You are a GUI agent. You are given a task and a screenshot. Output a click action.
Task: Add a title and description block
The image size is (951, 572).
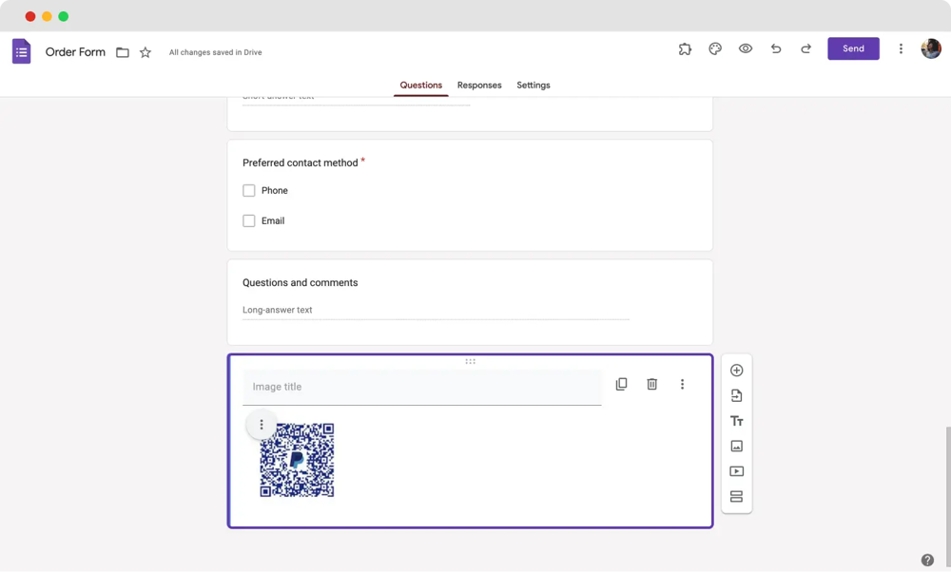pyautogui.click(x=736, y=420)
